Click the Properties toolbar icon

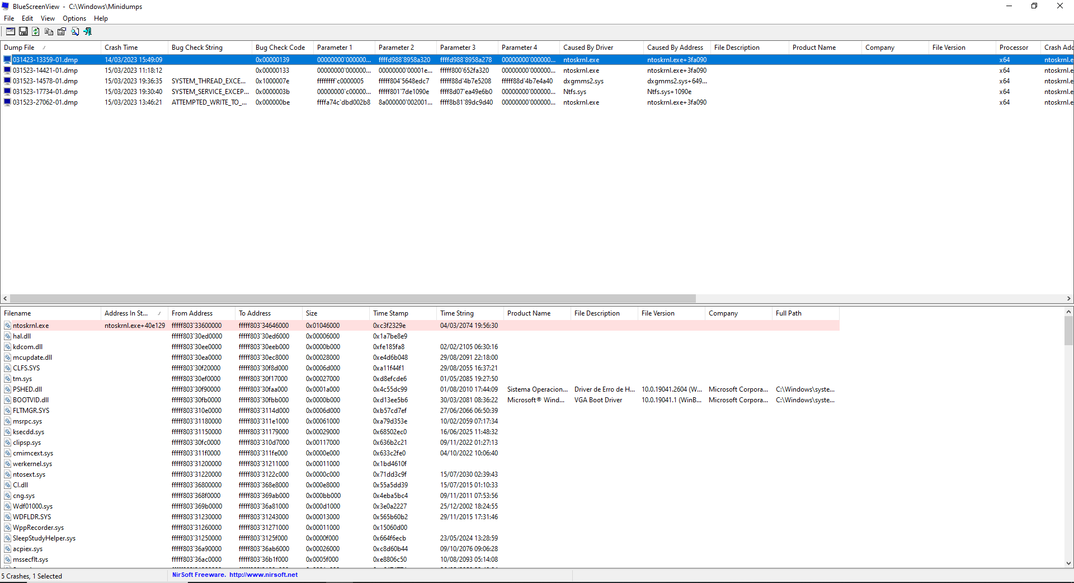(62, 32)
